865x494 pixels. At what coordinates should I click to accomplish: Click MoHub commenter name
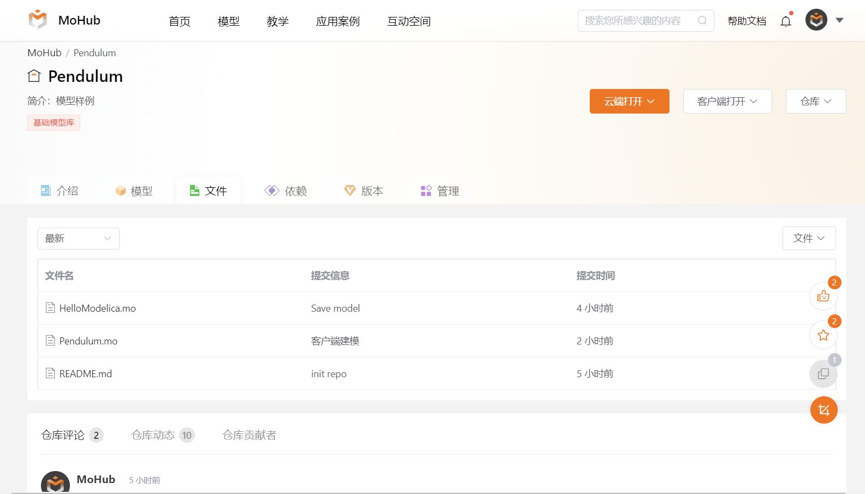(x=96, y=479)
